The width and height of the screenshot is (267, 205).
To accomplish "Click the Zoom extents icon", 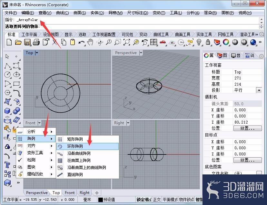I will coord(126,42).
